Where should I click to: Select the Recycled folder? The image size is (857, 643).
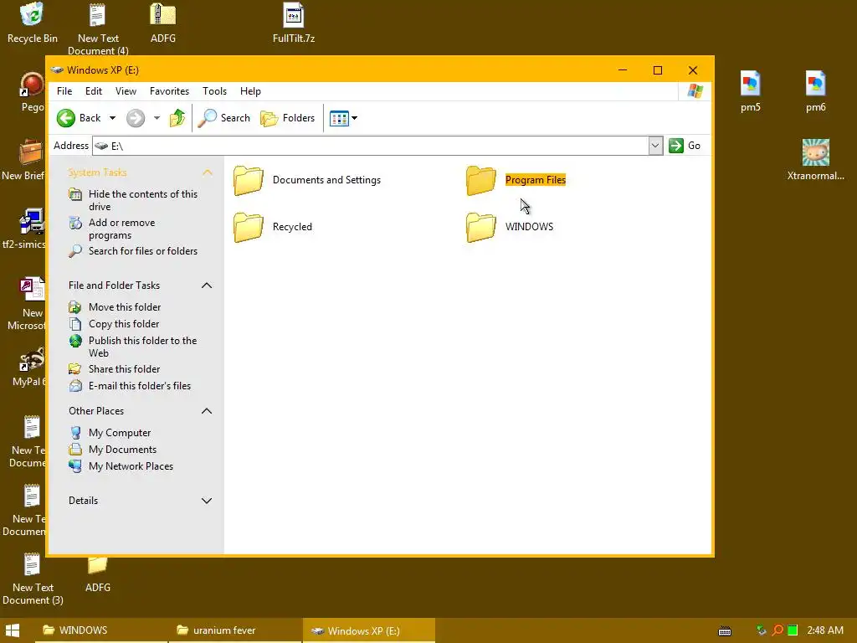(x=273, y=227)
